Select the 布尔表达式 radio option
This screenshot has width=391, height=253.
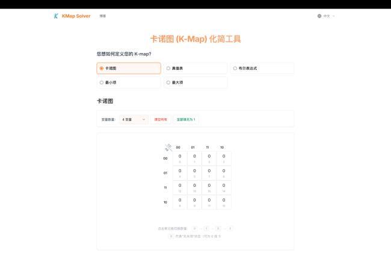tap(262, 68)
